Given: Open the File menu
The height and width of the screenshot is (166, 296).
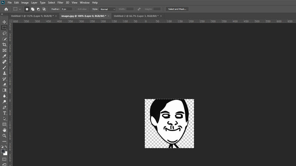Looking at the screenshot, I should [x=10, y=3].
